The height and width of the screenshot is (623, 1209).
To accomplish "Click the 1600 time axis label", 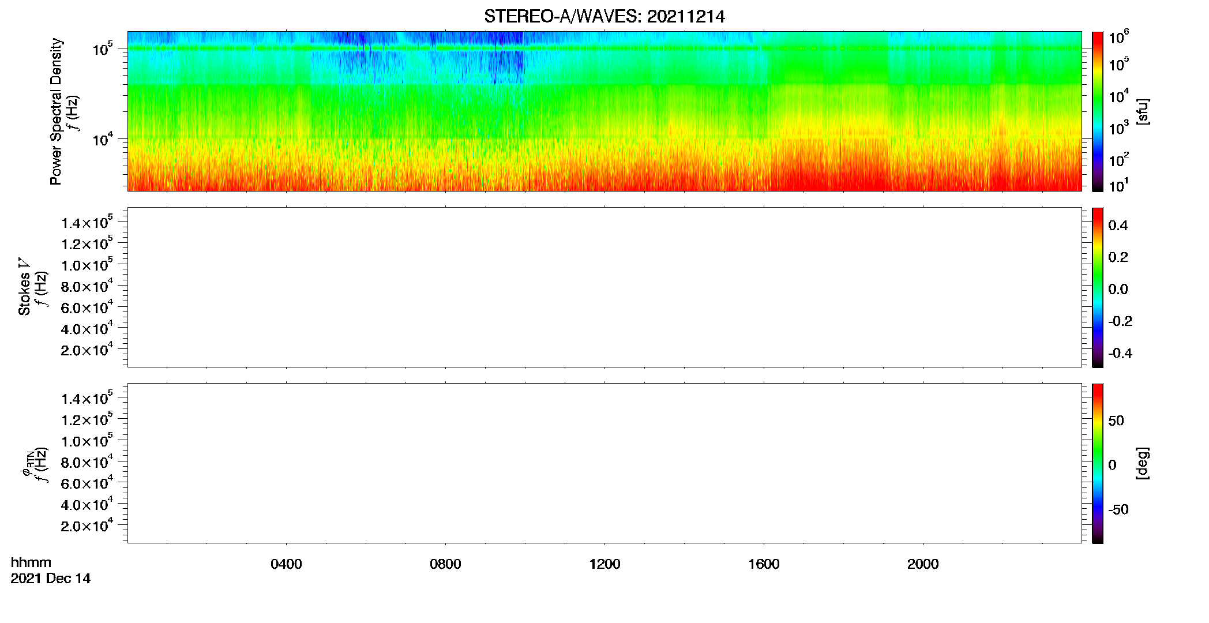I will pos(764,564).
